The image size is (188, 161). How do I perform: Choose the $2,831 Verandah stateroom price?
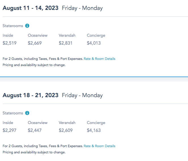[65, 43]
